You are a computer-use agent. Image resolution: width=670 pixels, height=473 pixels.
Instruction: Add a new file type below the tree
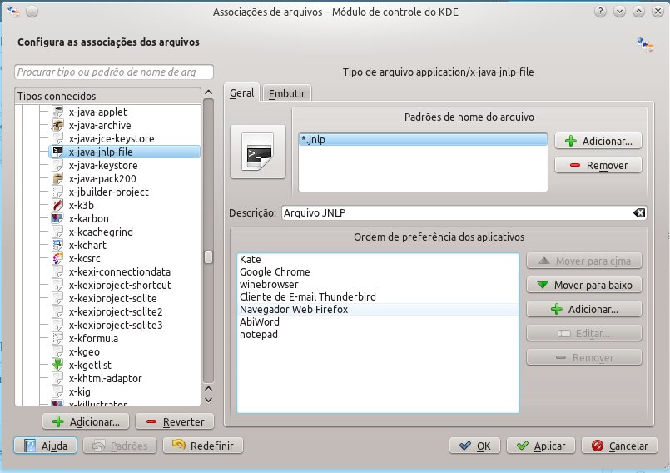point(86,421)
